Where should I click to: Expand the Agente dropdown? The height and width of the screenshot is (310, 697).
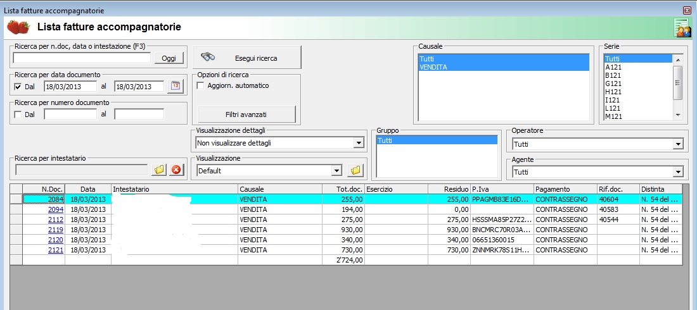click(x=678, y=172)
